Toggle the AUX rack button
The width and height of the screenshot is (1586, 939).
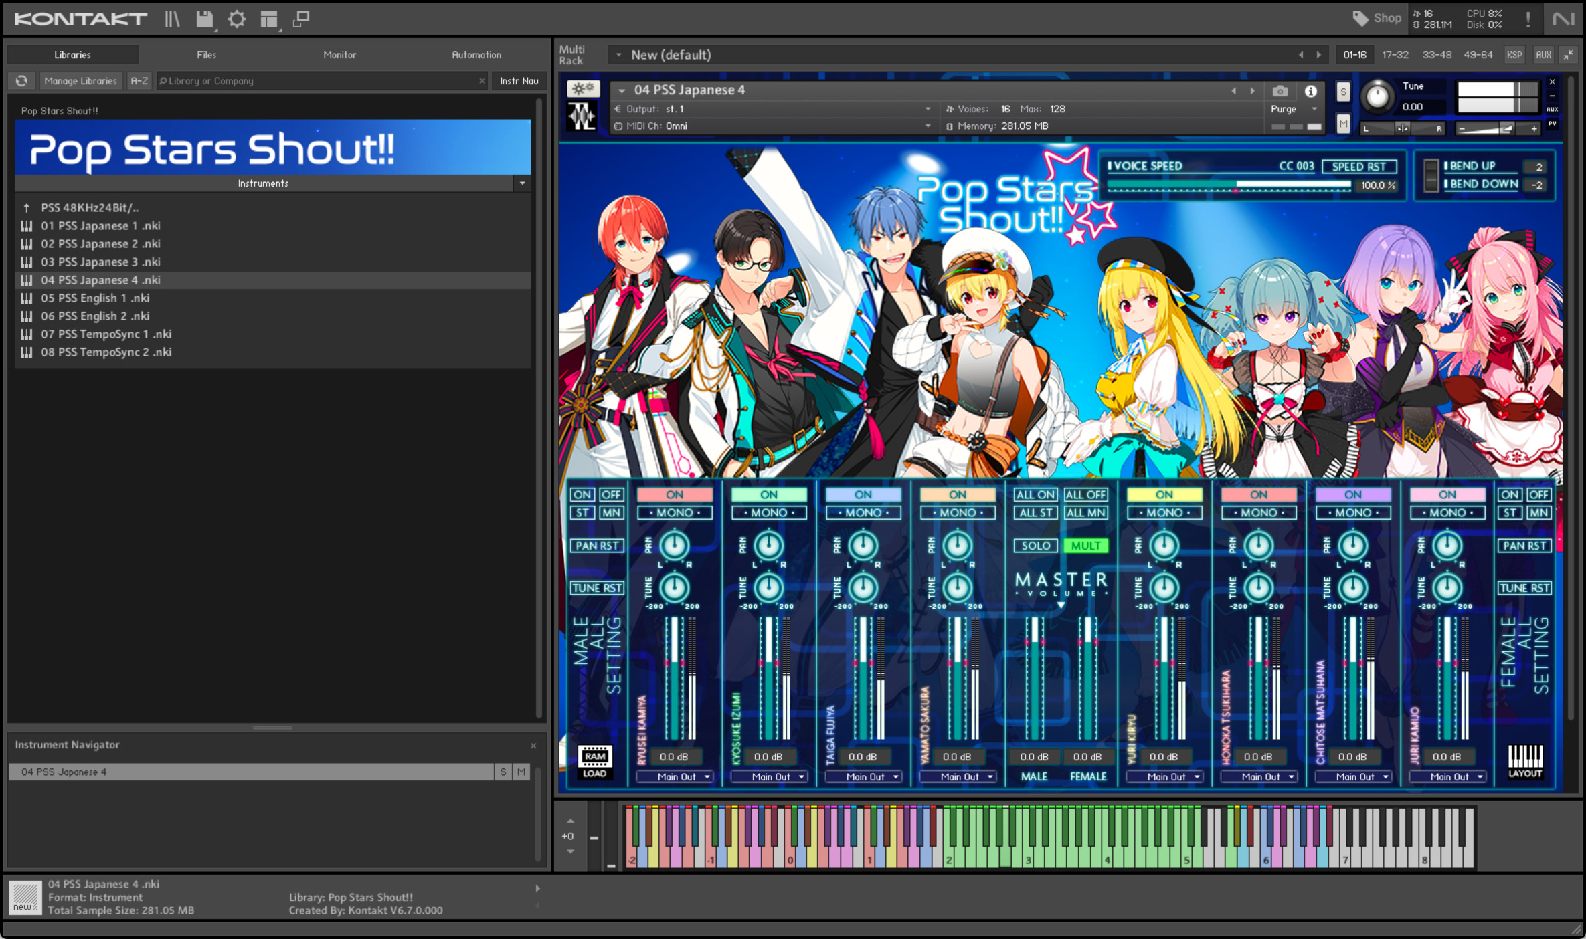tap(1543, 55)
